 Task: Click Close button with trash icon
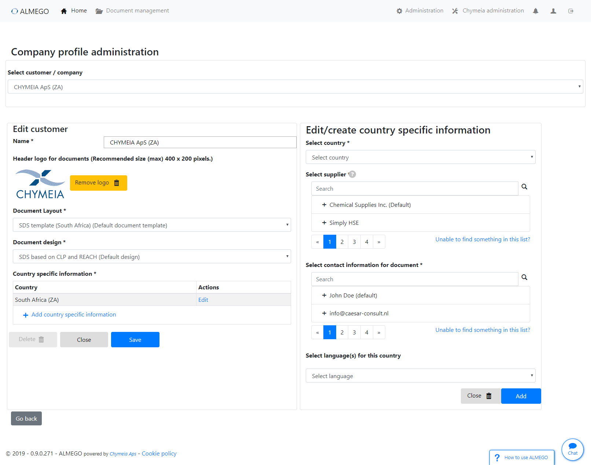tap(481, 396)
